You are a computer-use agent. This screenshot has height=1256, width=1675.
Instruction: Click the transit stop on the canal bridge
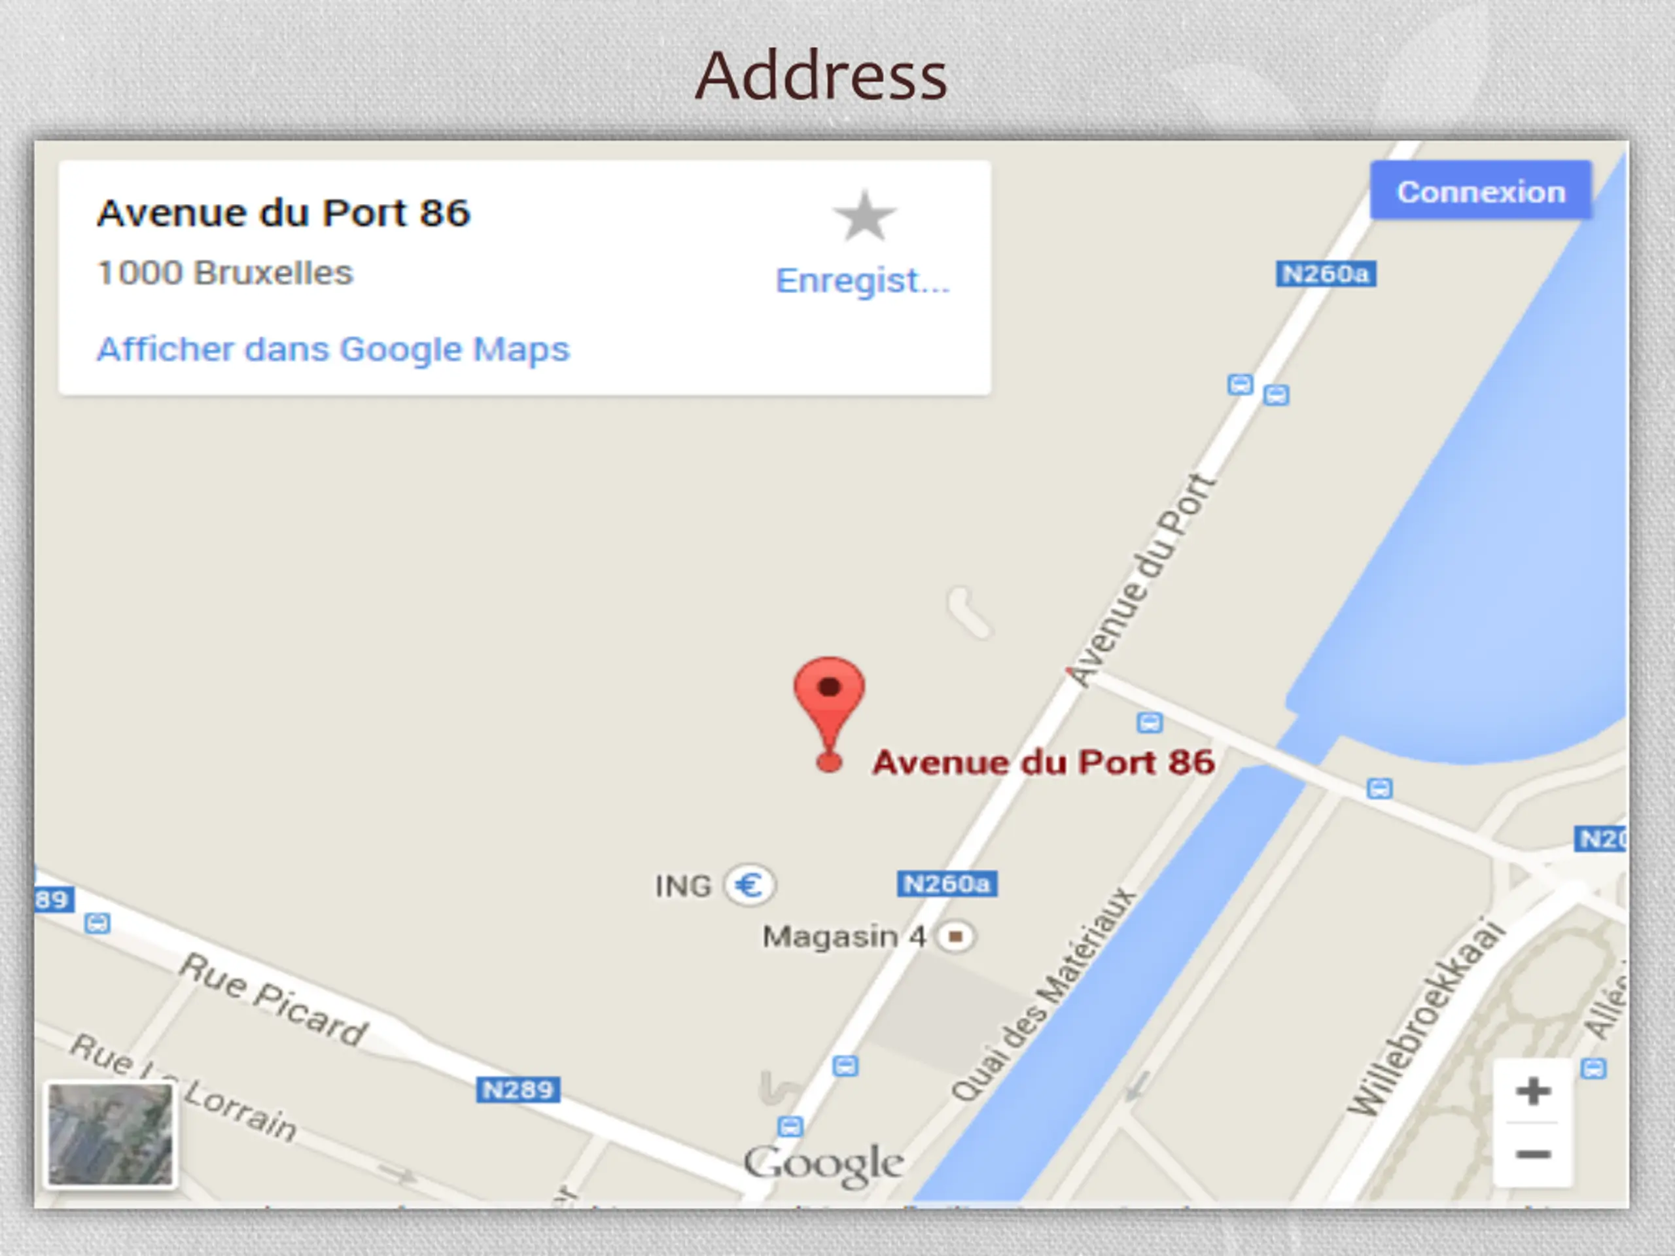click(1380, 788)
